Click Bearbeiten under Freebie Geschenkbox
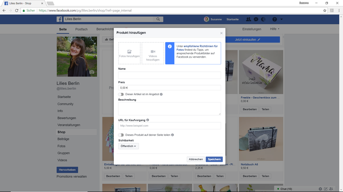The image size is (343, 192). coord(250,109)
